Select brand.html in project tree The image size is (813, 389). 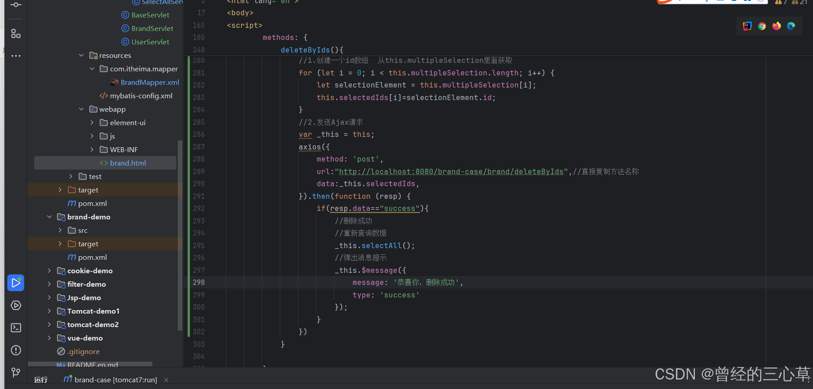(x=105, y=163)
